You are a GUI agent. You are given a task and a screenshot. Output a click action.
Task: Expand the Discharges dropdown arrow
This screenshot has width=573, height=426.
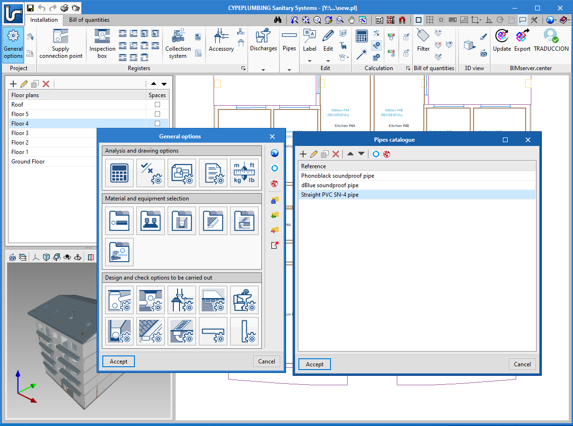pos(263,70)
